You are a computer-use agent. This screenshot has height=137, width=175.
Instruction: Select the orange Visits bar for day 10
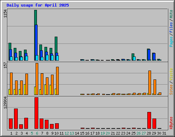click(x=57, y=81)
